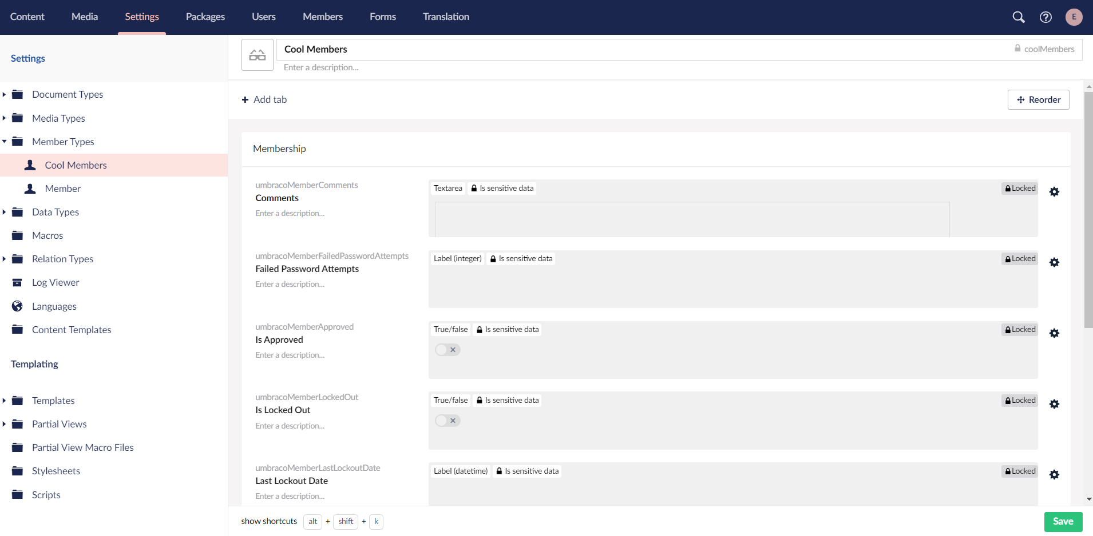Click the Media Types folder icon
The image size is (1093, 536).
point(18,118)
